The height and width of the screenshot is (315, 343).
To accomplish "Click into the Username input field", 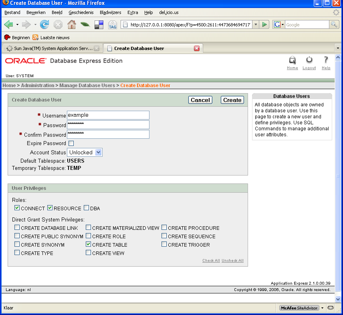I will [108, 115].
